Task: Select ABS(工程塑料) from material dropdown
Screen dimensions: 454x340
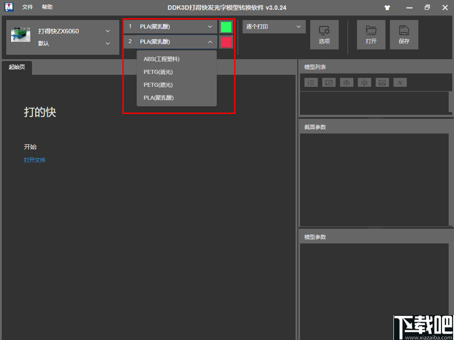Action: click(x=161, y=59)
